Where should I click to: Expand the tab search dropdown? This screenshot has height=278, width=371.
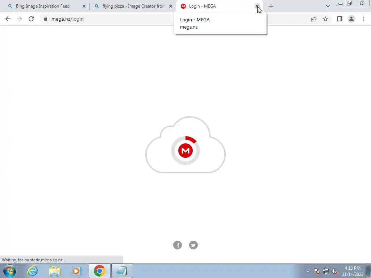click(x=328, y=6)
